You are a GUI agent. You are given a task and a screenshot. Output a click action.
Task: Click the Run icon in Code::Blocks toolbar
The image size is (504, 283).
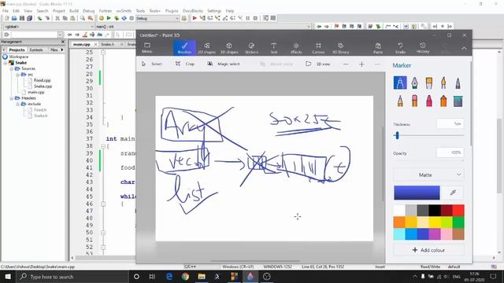(109, 18)
